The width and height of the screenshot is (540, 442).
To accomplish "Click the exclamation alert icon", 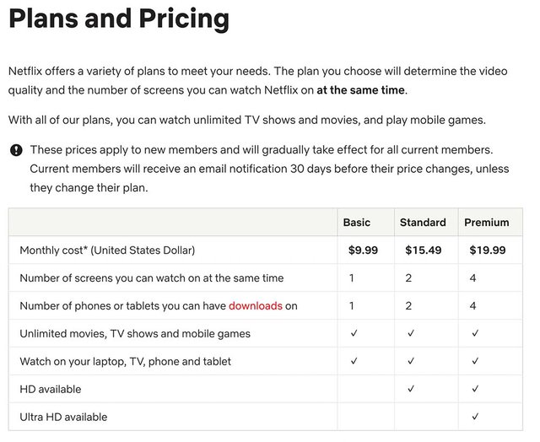I will (x=16, y=150).
